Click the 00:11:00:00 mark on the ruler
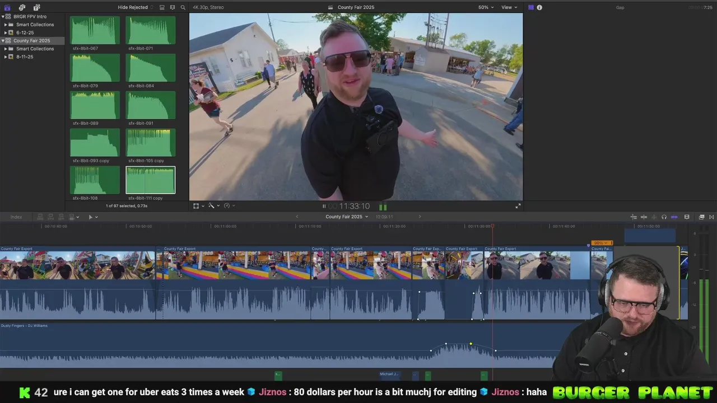The image size is (717, 403). pyautogui.click(x=225, y=226)
